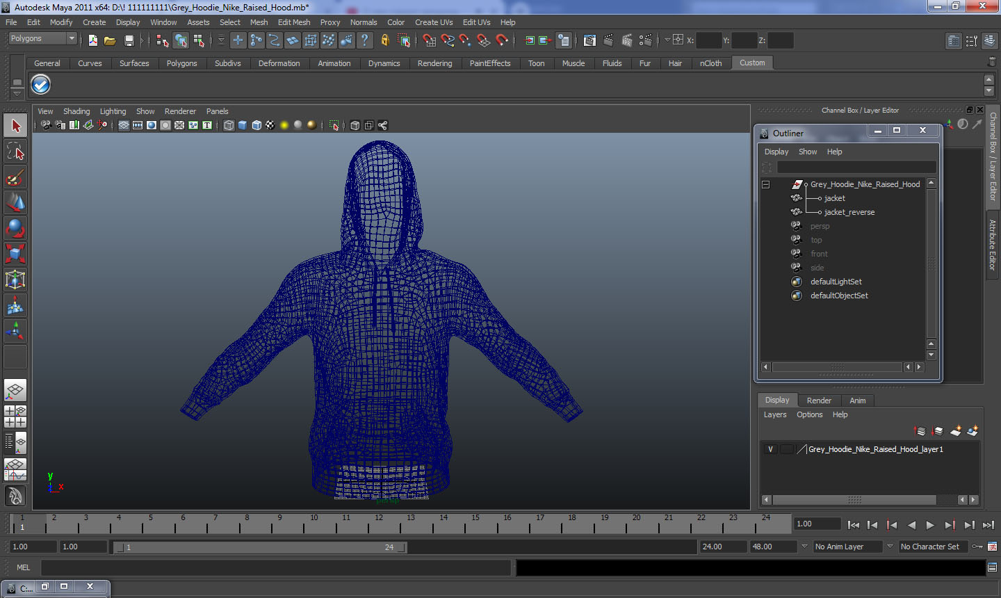1001x598 pixels.
Task: Toggle wireframe cube icon in viewport toolbar
Action: [229, 125]
